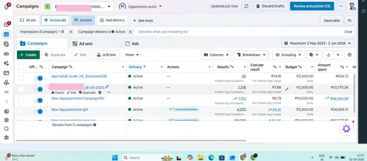This screenshot has height=161, width=367.
Task: Switch to the Ad sets tab
Action: coord(82,44)
